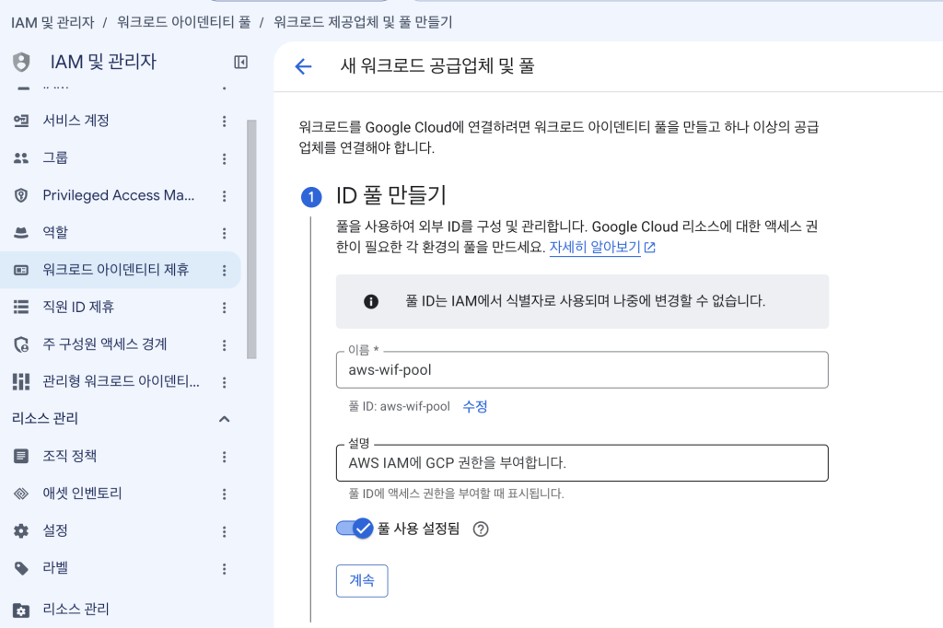This screenshot has height=628, width=943.
Task: Click the 워크로드 아이덴티티 풀 breadcrumb
Action: pos(183,22)
